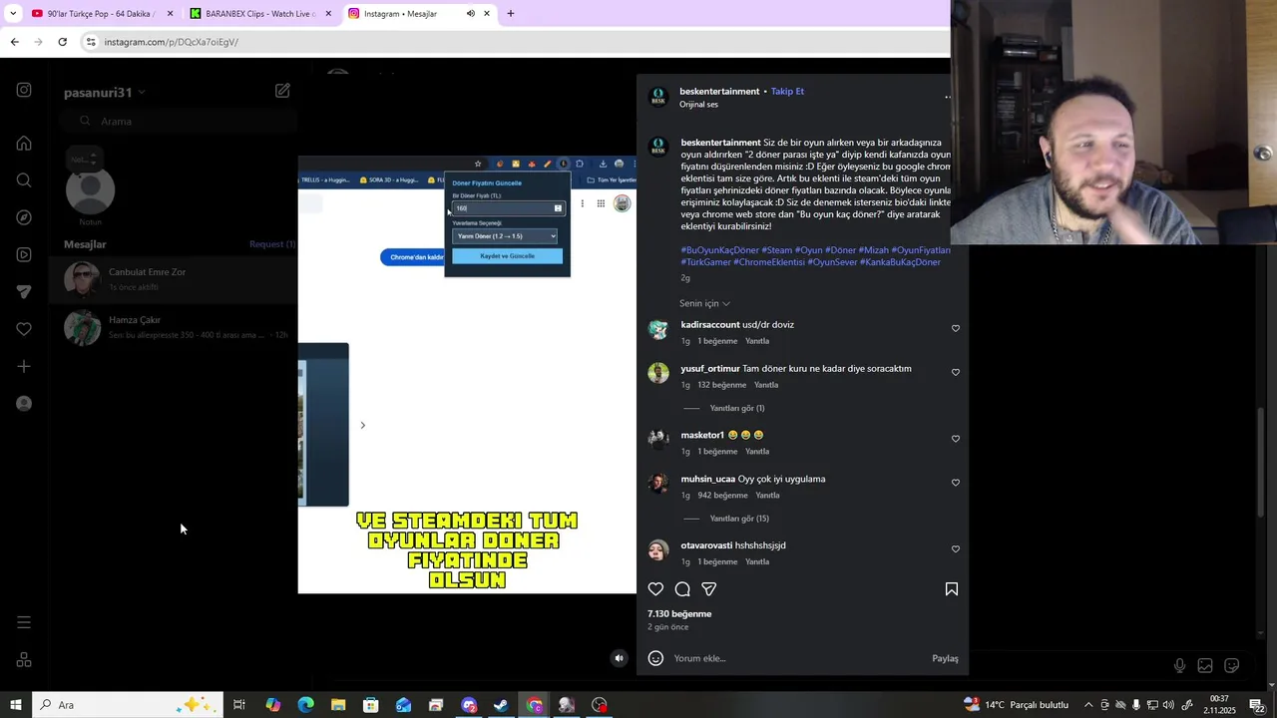Open the profile avatar in sidebar

coord(24,404)
